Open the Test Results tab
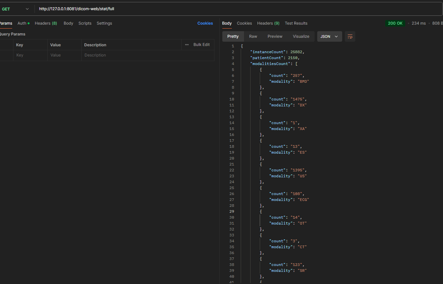The height and width of the screenshot is (284, 443). (296, 23)
